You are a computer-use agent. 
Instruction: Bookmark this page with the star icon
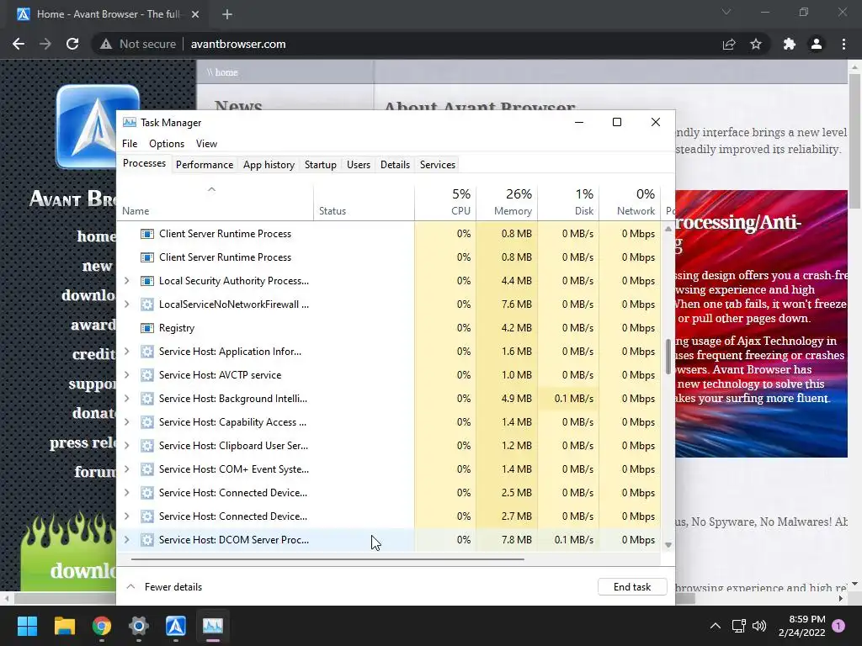coord(756,44)
